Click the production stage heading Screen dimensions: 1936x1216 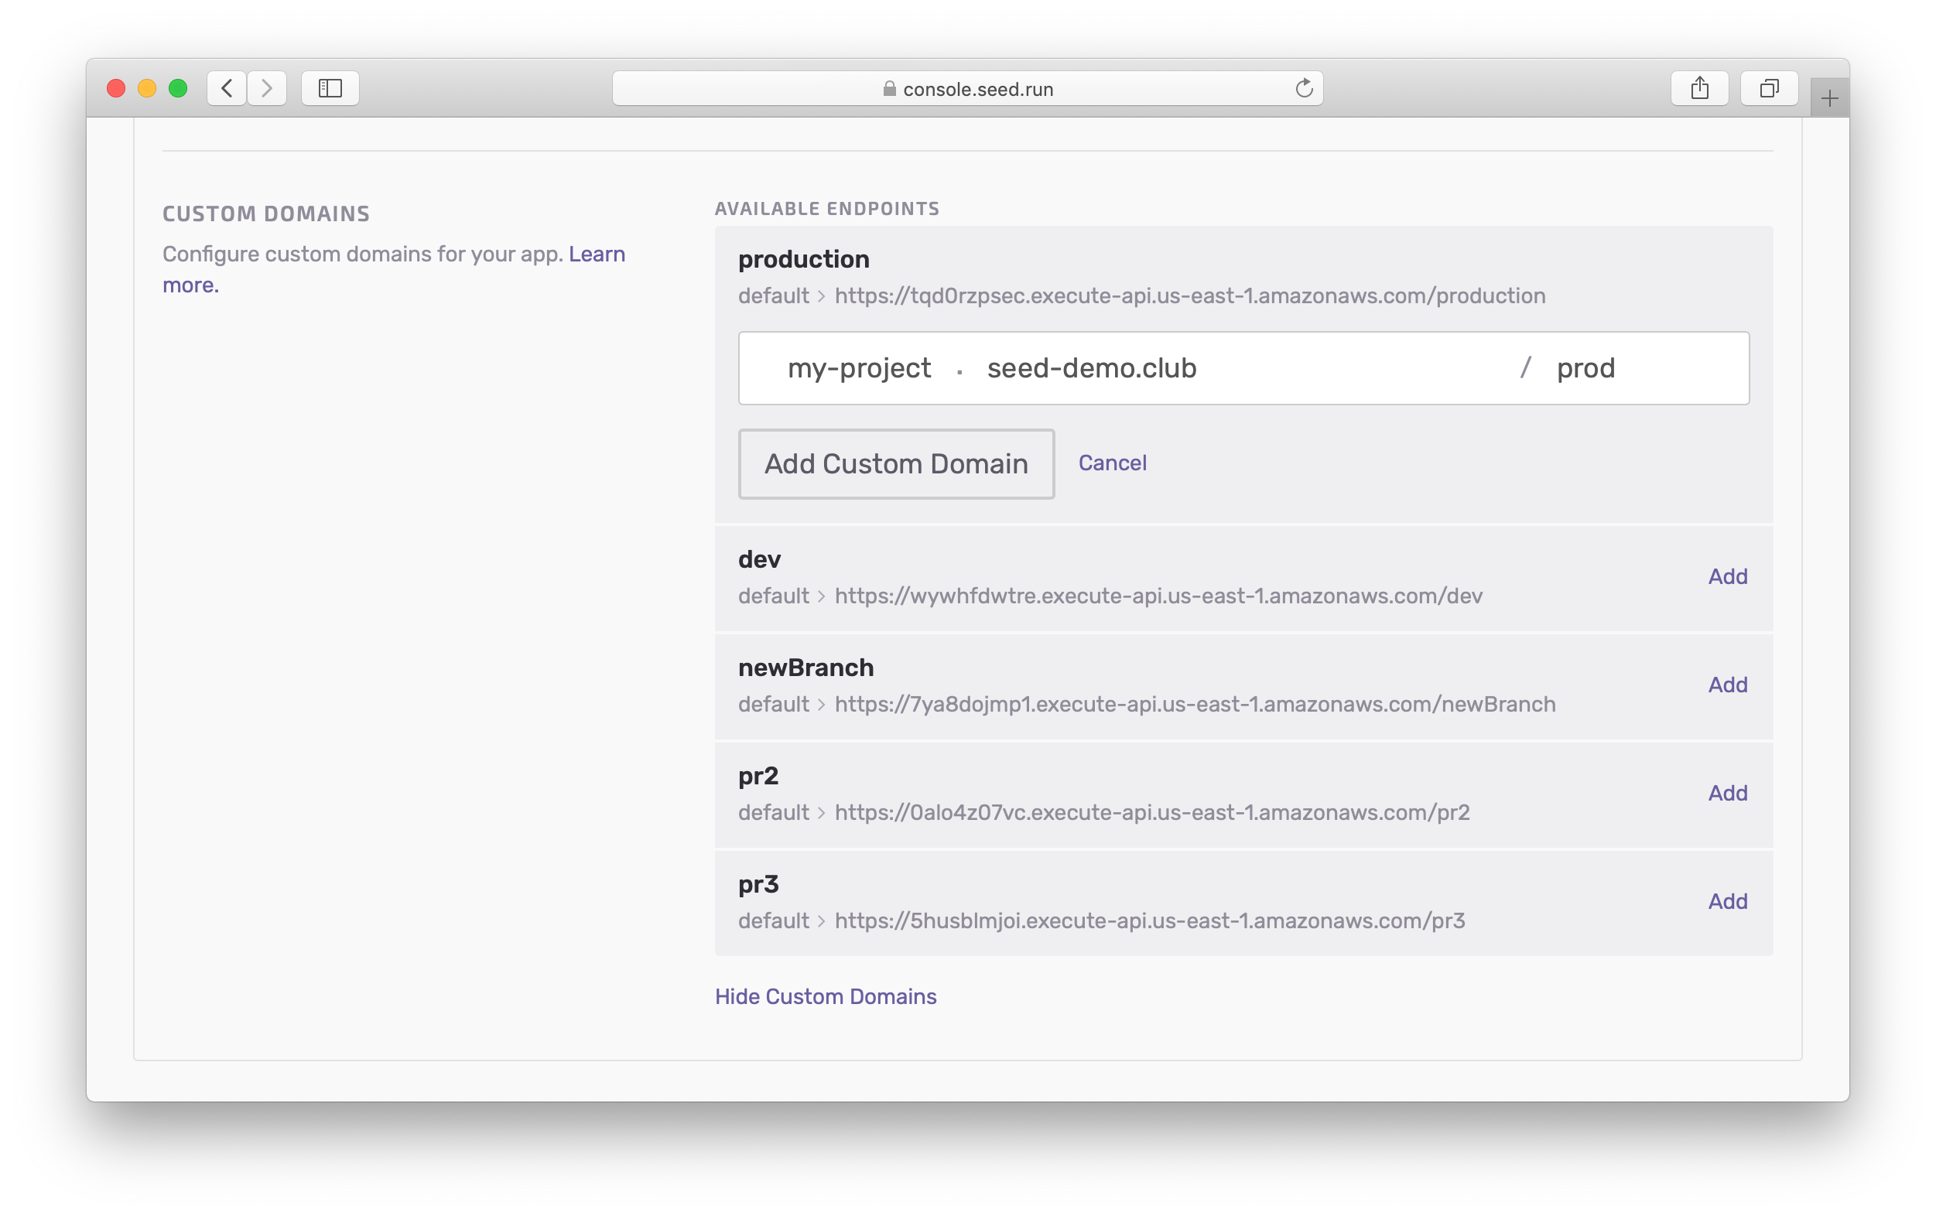(803, 260)
